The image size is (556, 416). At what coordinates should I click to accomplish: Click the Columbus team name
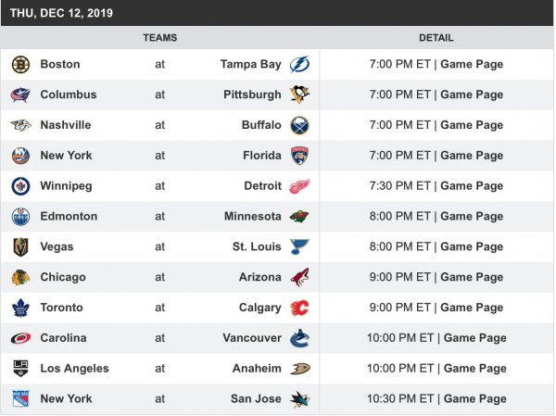click(68, 95)
